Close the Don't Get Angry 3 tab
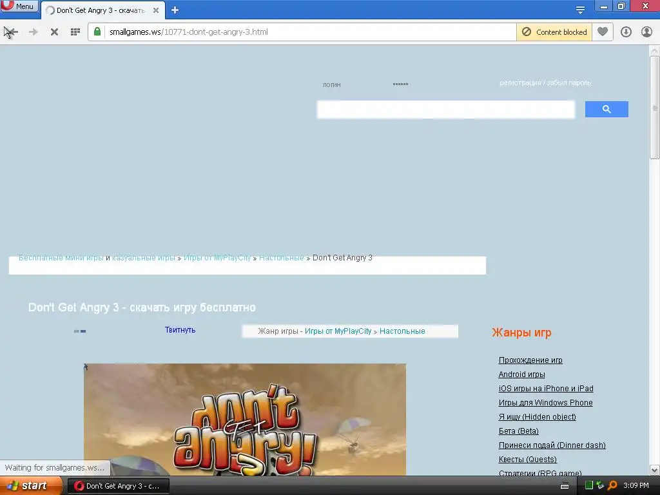Viewport: 660px width, 495px height. [156, 10]
